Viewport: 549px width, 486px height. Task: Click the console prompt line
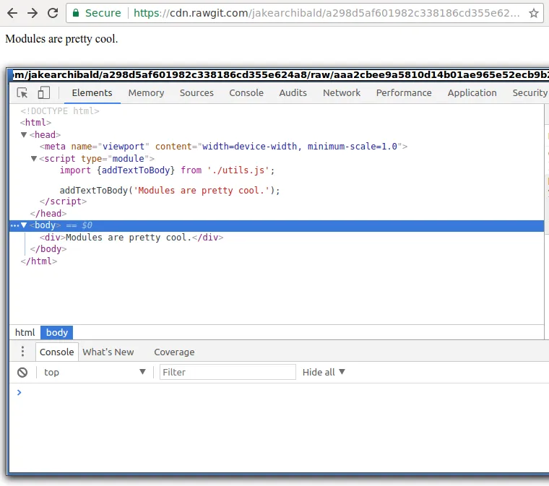coord(279,393)
